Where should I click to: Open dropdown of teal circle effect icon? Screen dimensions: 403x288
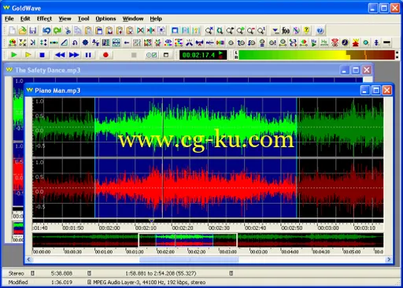(366, 42)
